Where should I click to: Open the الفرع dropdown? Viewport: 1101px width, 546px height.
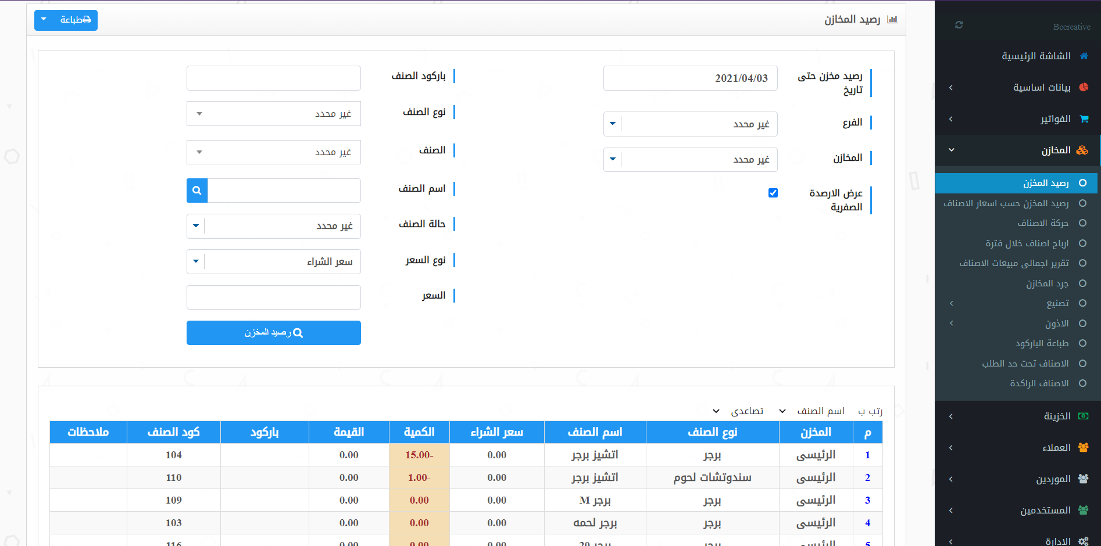click(690, 124)
